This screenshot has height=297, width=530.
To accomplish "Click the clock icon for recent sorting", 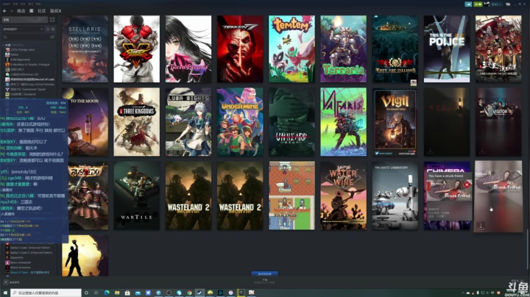I will coord(48,29).
